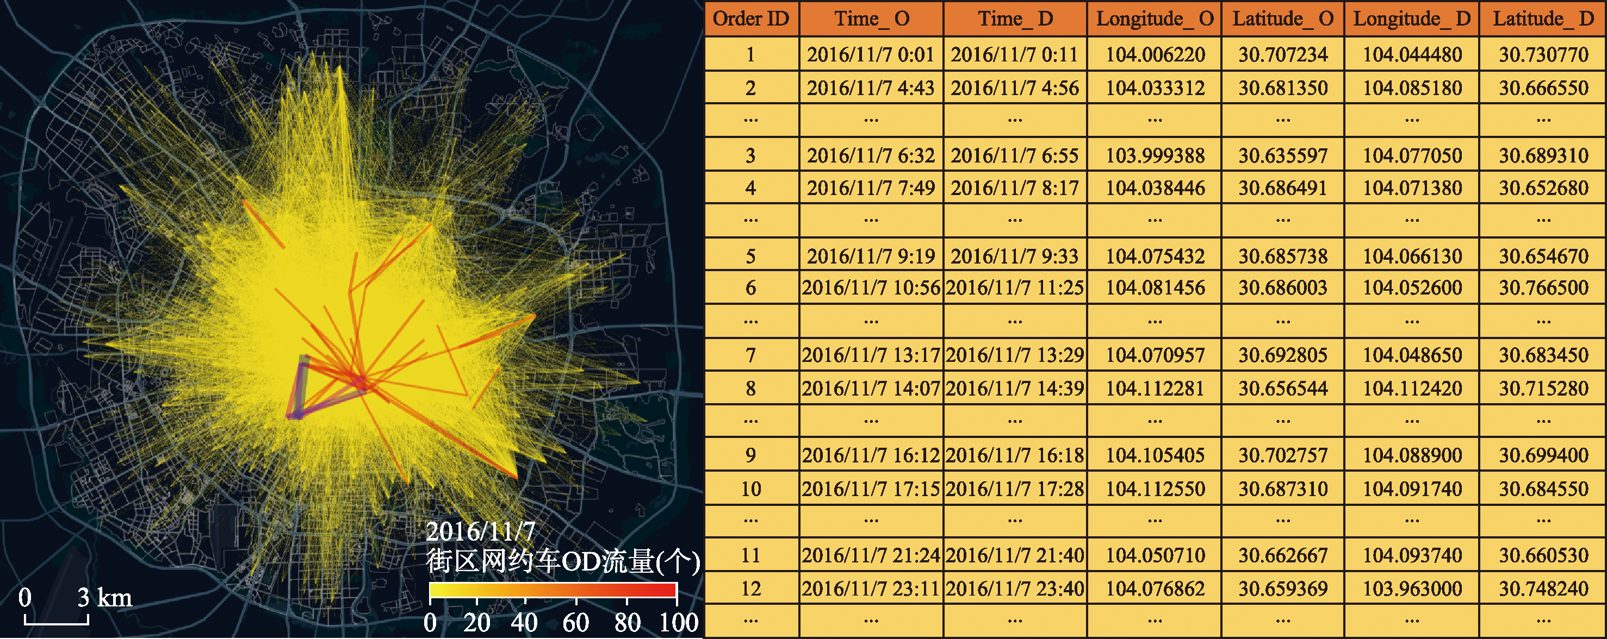Click the cell 2016/11/7 16:12
The width and height of the screenshot is (1607, 639).
click(872, 455)
